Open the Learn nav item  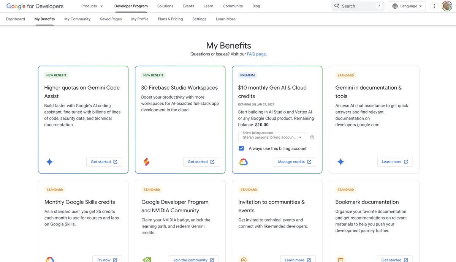click(208, 6)
